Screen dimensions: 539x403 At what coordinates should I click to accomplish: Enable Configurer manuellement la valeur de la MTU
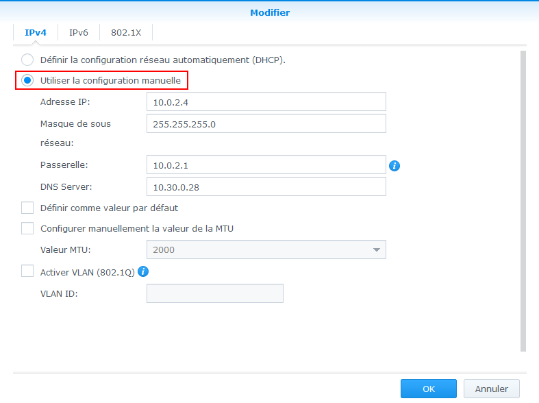(x=27, y=228)
